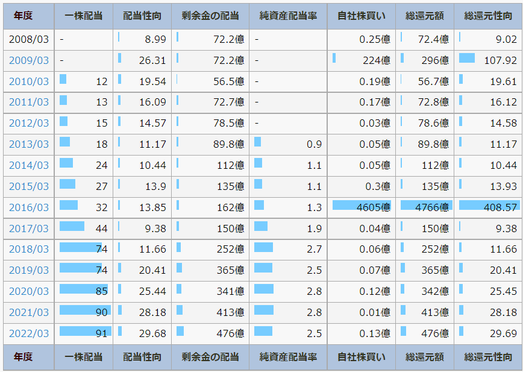
Task: Select the 0.25億 buyback value
Action: coord(375,39)
